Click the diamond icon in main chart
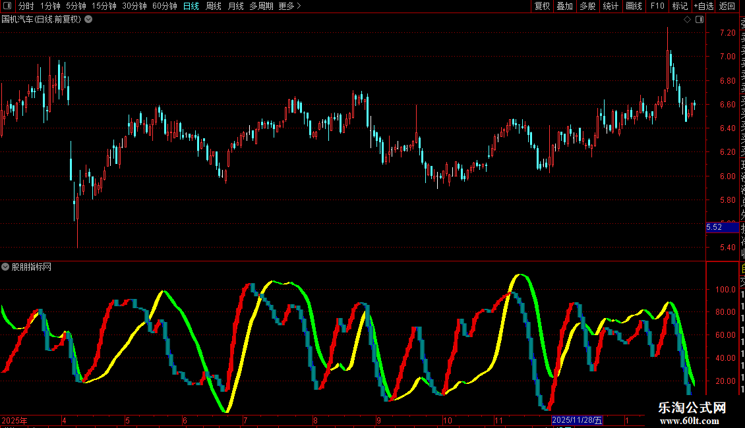745x428 pixels. pos(687,20)
